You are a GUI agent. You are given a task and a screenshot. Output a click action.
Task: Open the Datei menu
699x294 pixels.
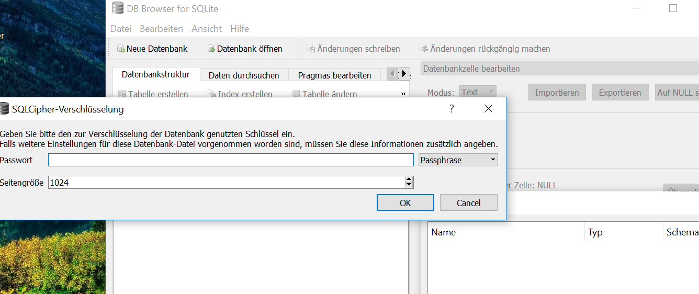point(120,29)
